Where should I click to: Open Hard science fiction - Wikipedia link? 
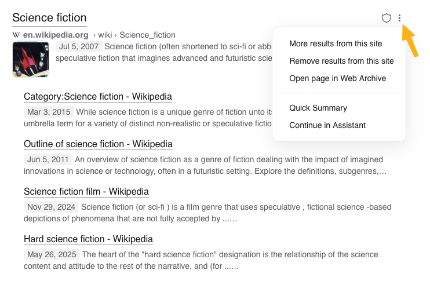click(88, 239)
